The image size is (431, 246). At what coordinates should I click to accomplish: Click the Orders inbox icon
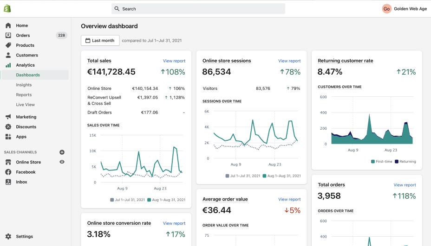pos(8,35)
